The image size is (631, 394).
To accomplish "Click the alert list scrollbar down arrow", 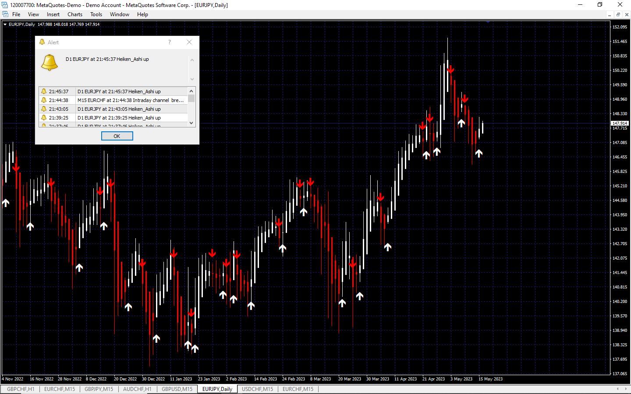I will tap(191, 123).
